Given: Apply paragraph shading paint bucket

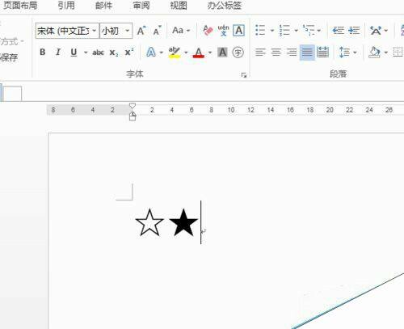Looking at the screenshot, I should 374,52.
